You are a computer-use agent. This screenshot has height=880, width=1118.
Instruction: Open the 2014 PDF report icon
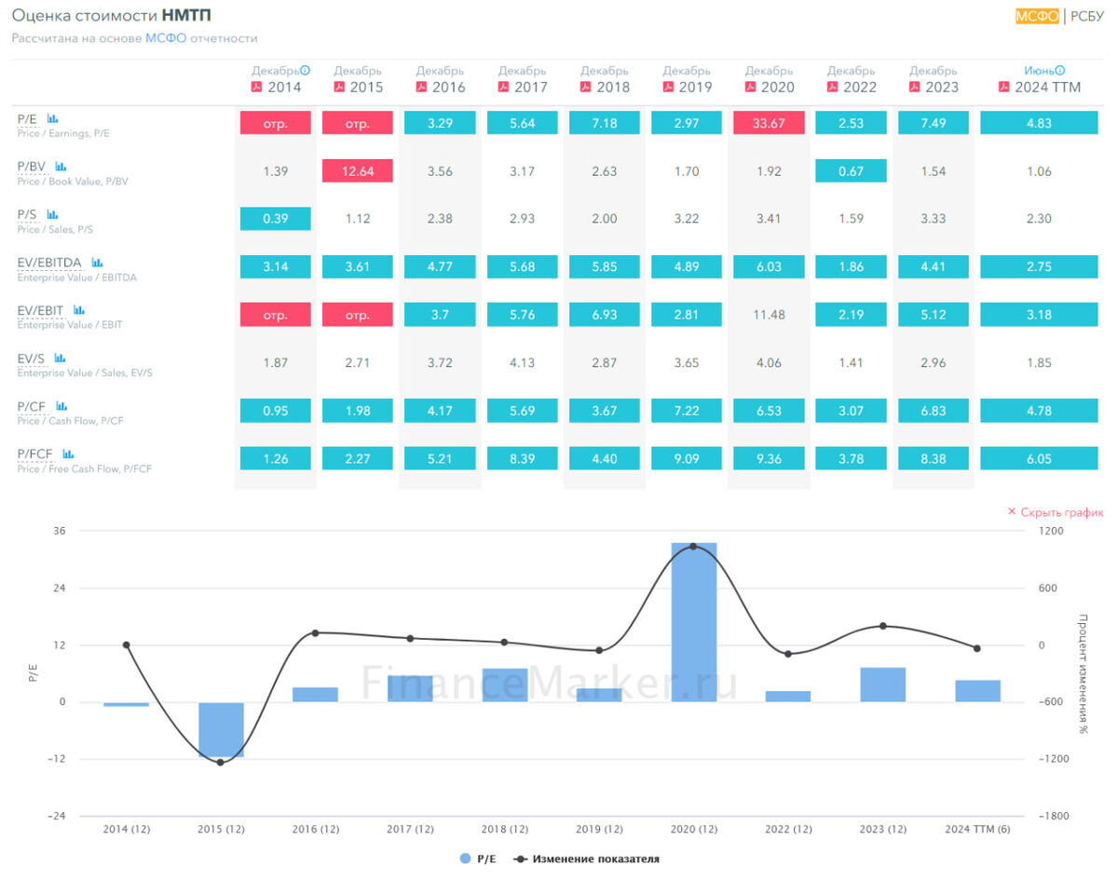coord(256,87)
